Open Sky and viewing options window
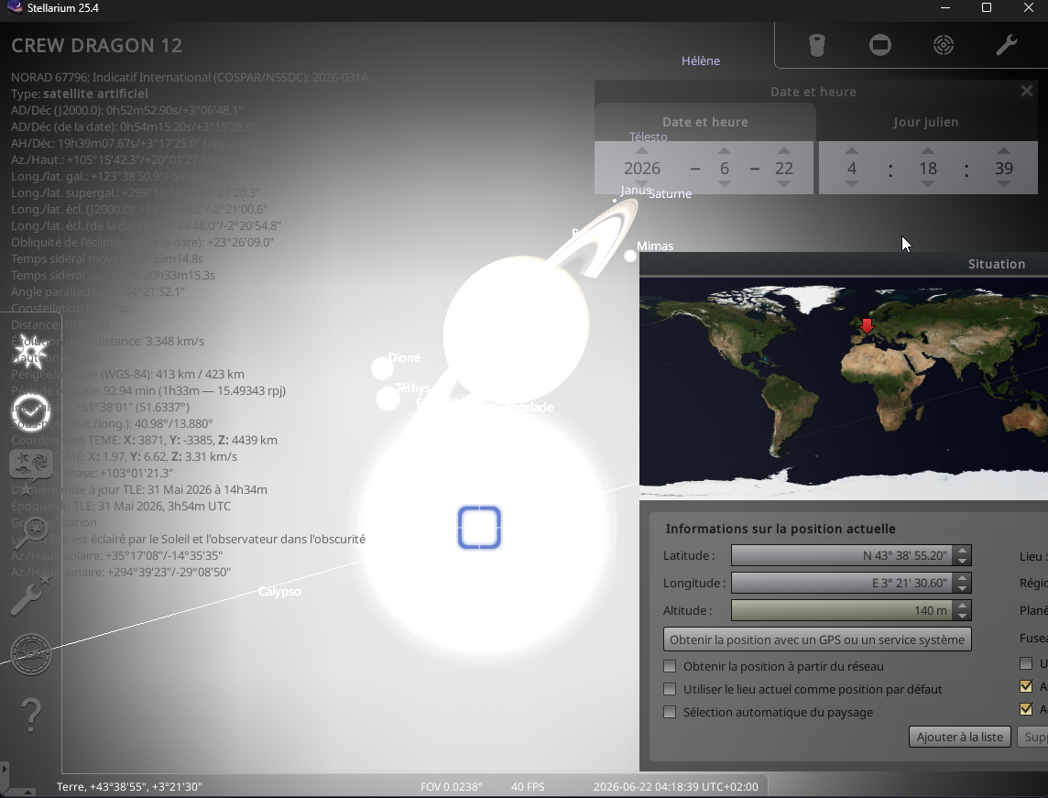 click(x=31, y=465)
